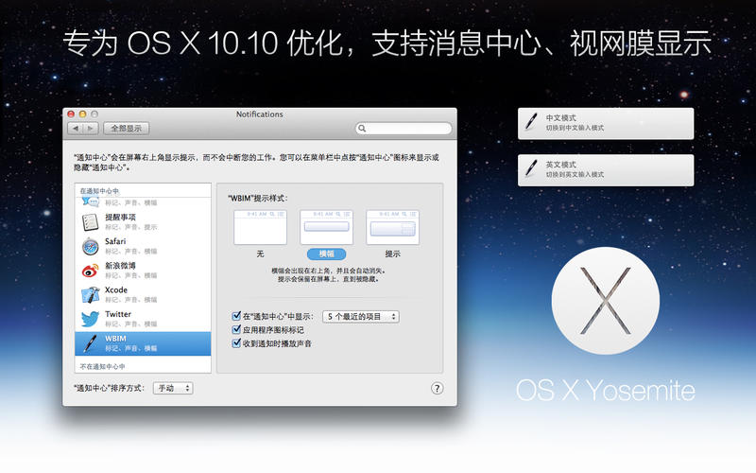Toggle 应用程序图标标记 checkbox

[x=236, y=329]
